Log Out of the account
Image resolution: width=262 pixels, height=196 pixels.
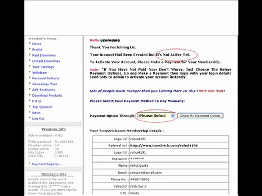click(38, 118)
